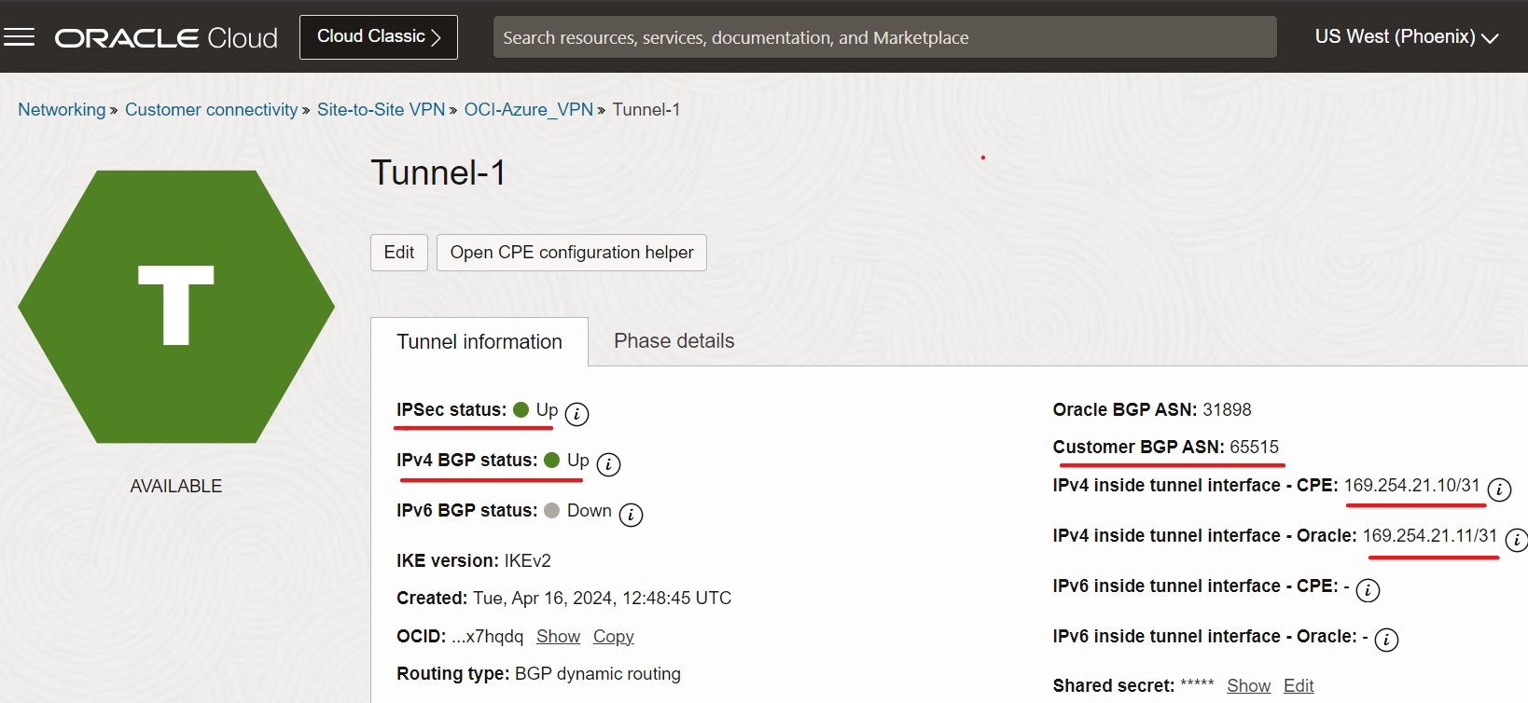Image resolution: width=1528 pixels, height=703 pixels.
Task: Click info icon beside IPv4 BGP status
Action: point(608,464)
